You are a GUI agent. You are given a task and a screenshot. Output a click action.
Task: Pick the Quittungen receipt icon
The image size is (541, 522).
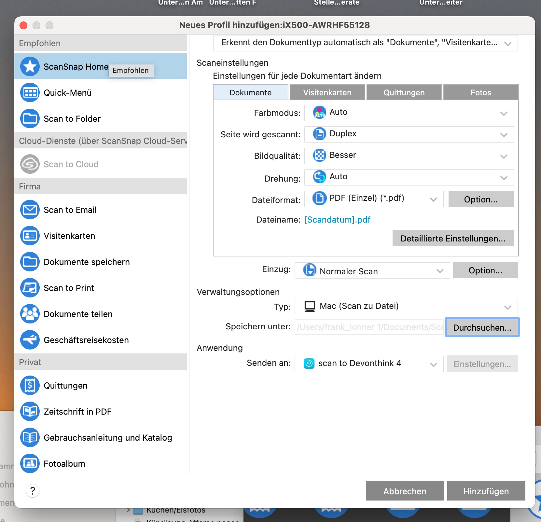(30, 386)
